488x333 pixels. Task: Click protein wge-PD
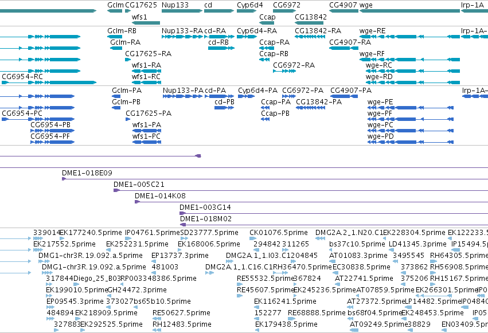tap(380, 136)
